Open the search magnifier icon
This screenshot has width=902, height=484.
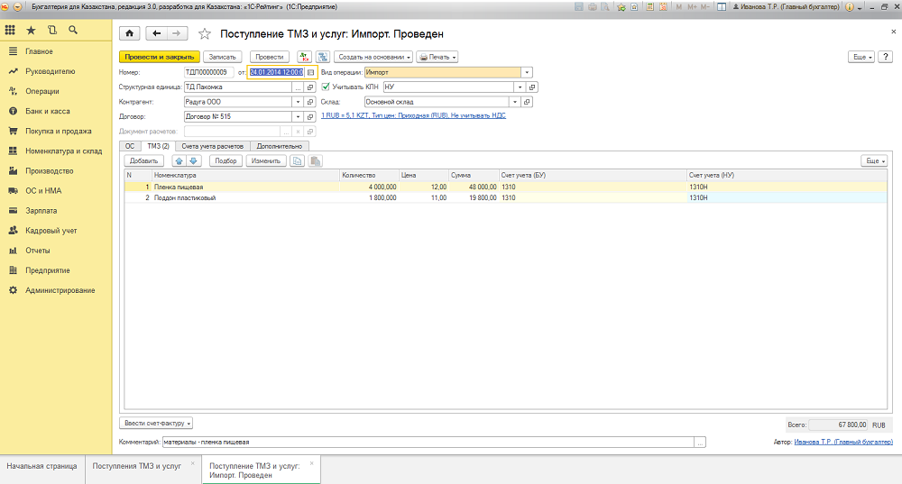pos(73,30)
